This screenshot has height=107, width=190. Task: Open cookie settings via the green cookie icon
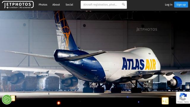7,100
